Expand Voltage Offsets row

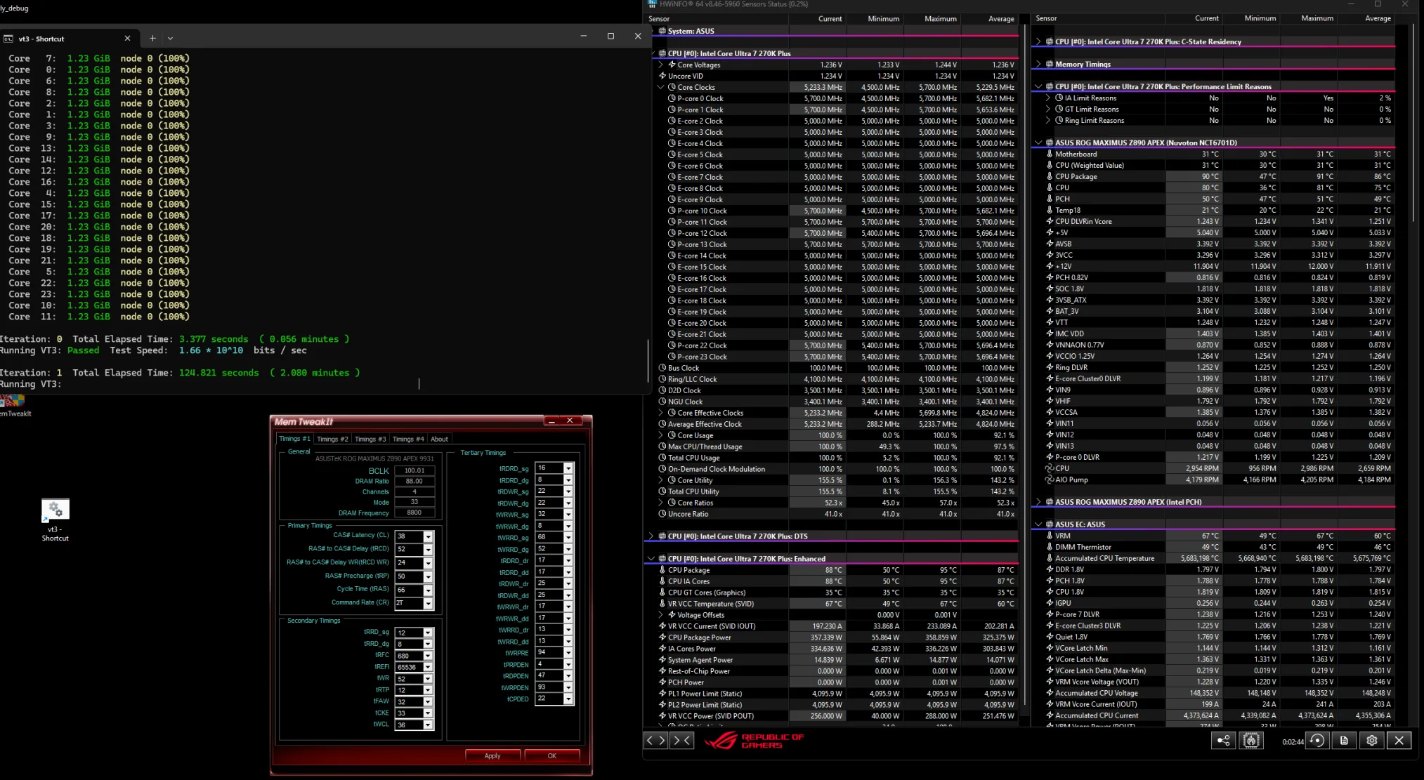point(661,615)
